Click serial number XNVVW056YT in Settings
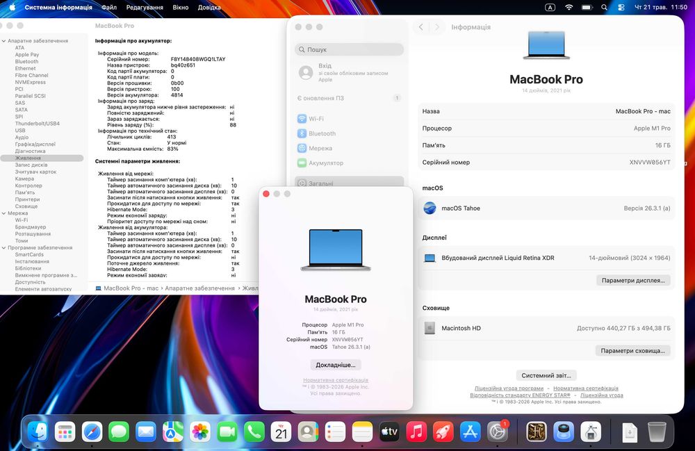This screenshot has height=451, width=695. click(x=650, y=162)
